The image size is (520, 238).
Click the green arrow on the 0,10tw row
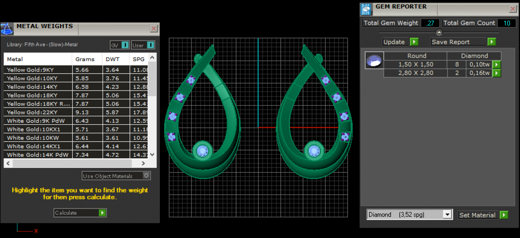(x=496, y=65)
